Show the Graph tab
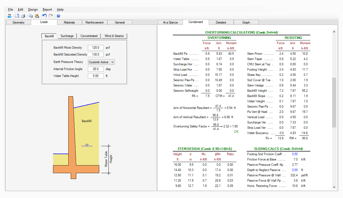This screenshot has width=343, height=198. tap(246, 22)
